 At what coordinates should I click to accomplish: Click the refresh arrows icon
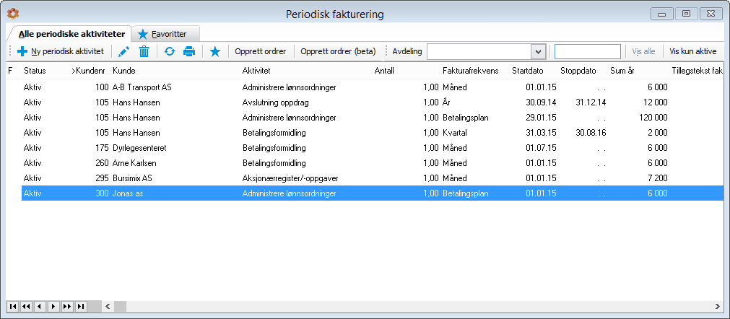click(170, 52)
